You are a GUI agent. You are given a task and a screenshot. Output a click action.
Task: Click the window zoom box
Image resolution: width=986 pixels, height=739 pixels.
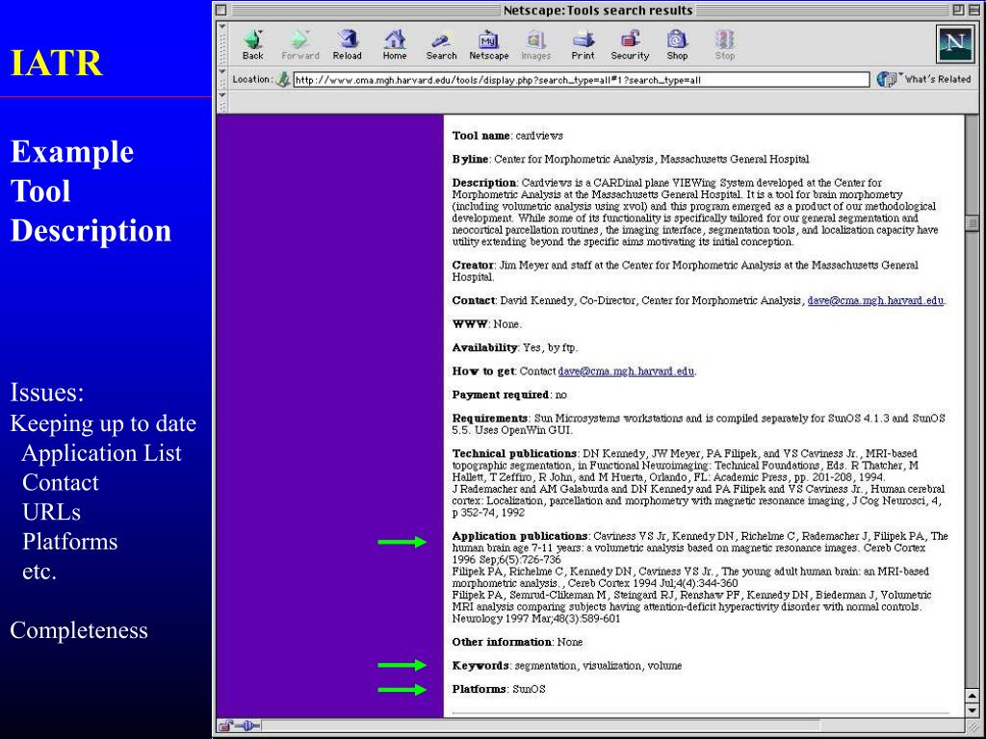click(x=957, y=10)
